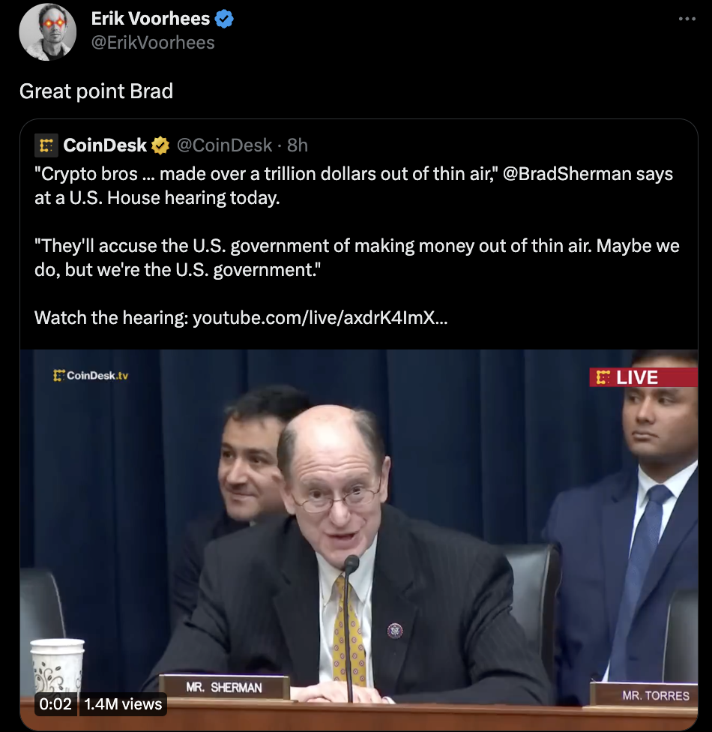Open the @CoinDesk handle link
This screenshot has width=712, height=732.
pos(224,145)
